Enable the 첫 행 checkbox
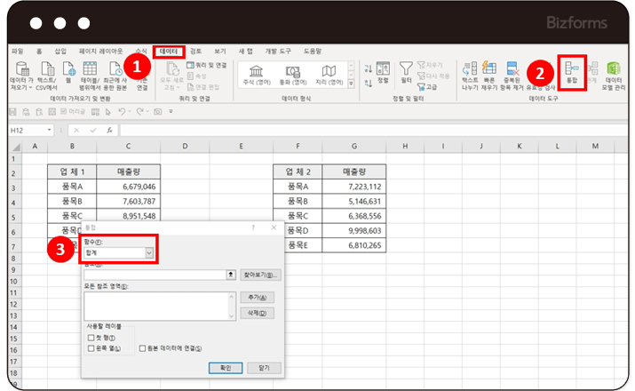This screenshot has width=635, height=391. point(91,339)
